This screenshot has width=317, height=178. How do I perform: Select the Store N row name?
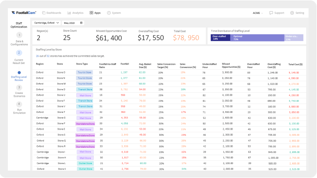61,78
